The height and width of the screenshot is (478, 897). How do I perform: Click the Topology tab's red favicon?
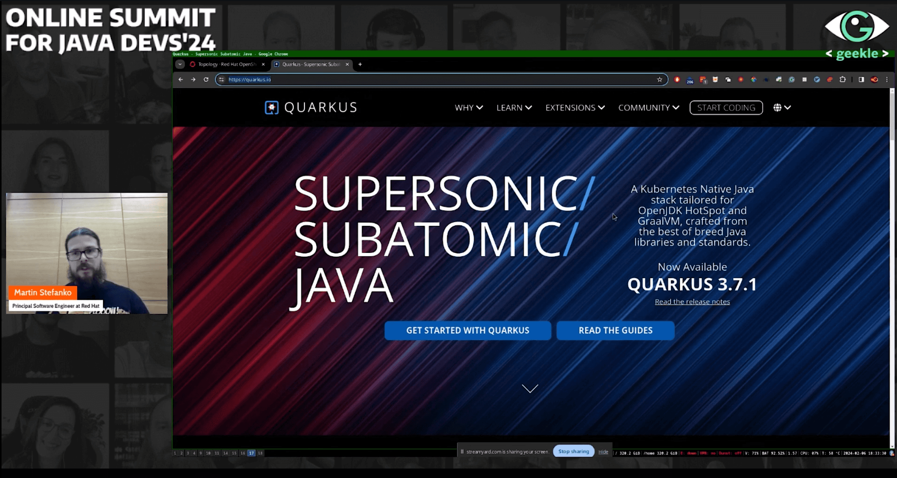pos(193,64)
